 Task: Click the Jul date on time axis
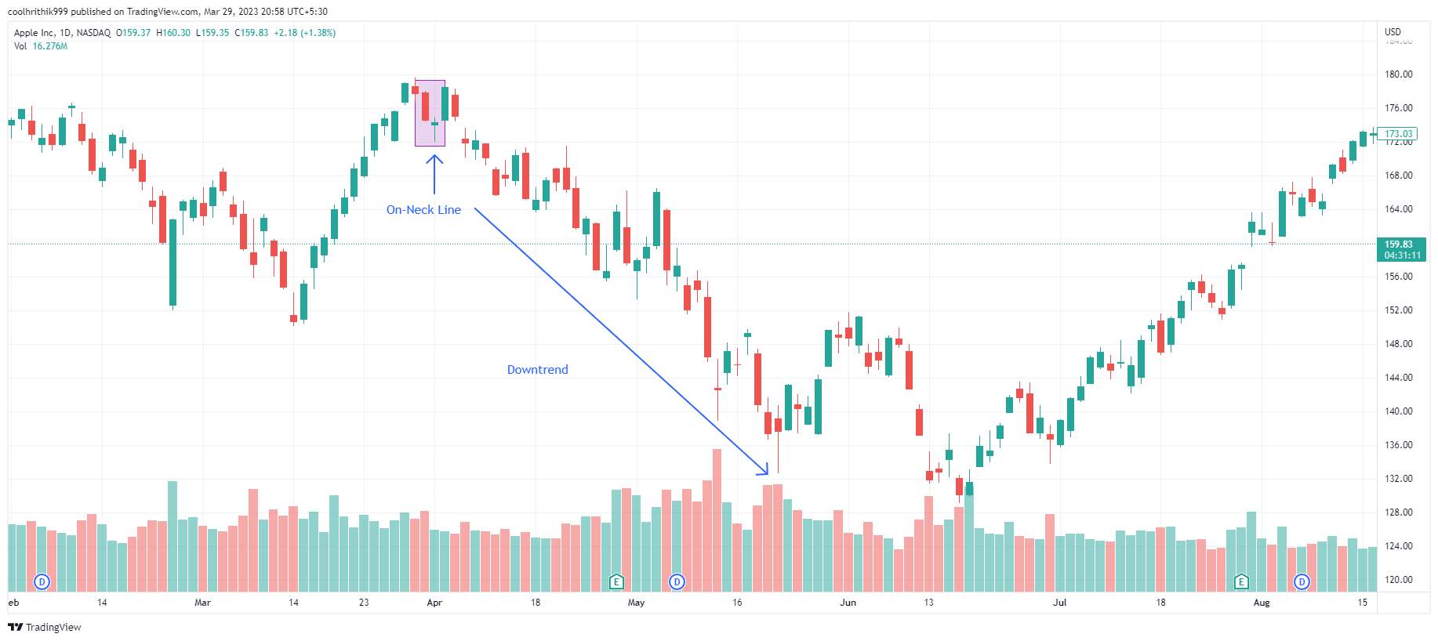[x=1059, y=603]
